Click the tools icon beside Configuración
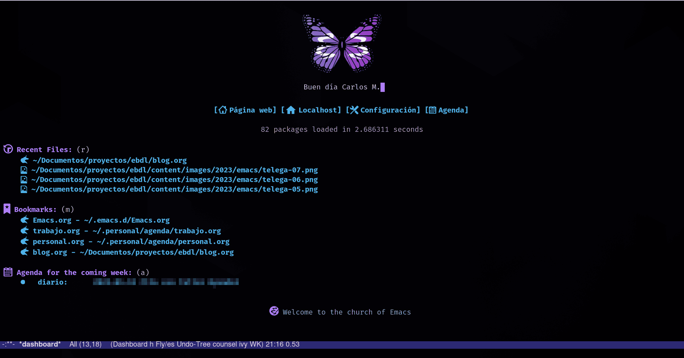Viewport: 684px width, 358px height. click(x=354, y=110)
